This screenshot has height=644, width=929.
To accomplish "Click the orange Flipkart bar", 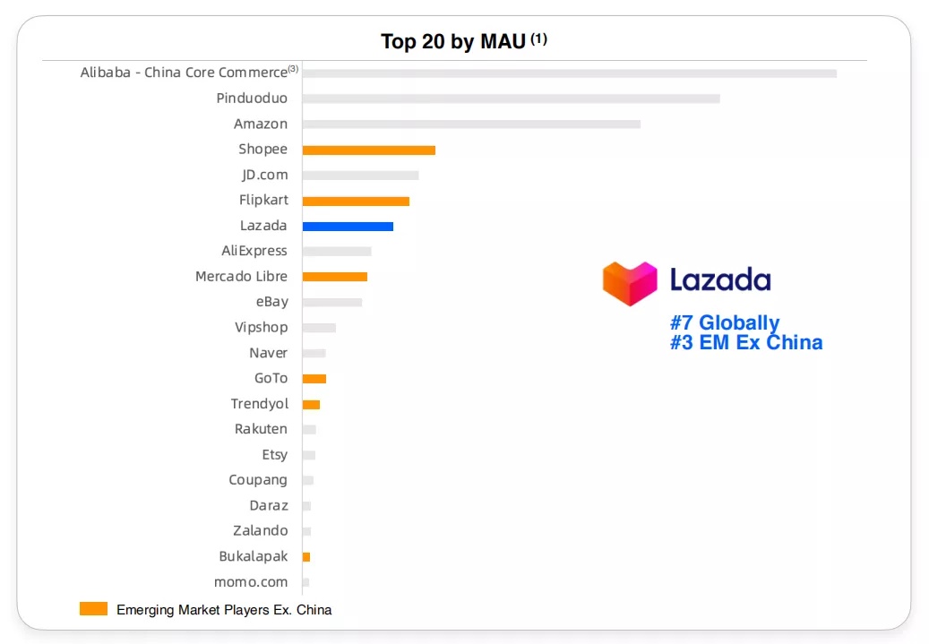I will click(x=356, y=201).
